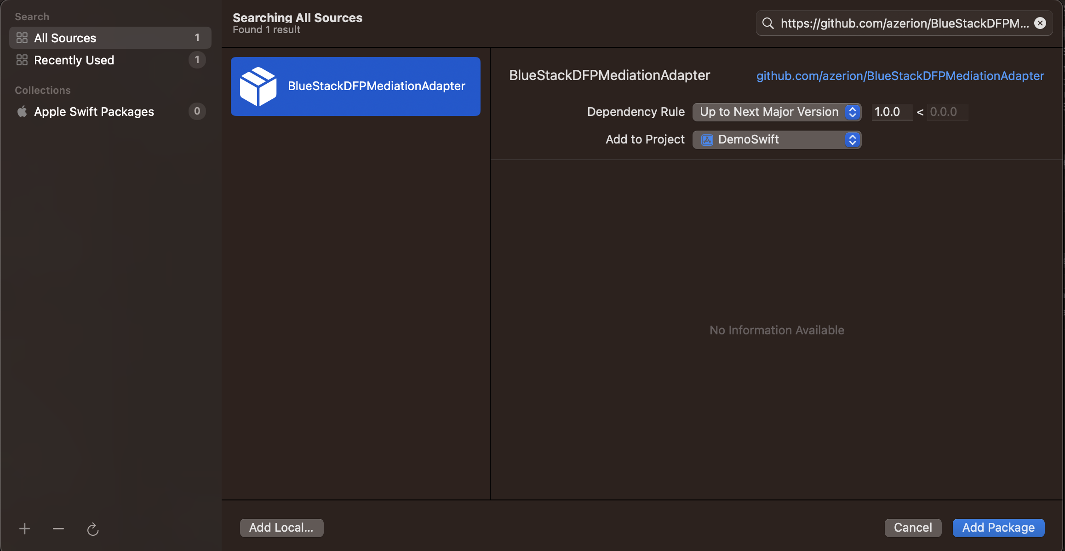
Task: Click the Collections section header
Action: point(43,90)
